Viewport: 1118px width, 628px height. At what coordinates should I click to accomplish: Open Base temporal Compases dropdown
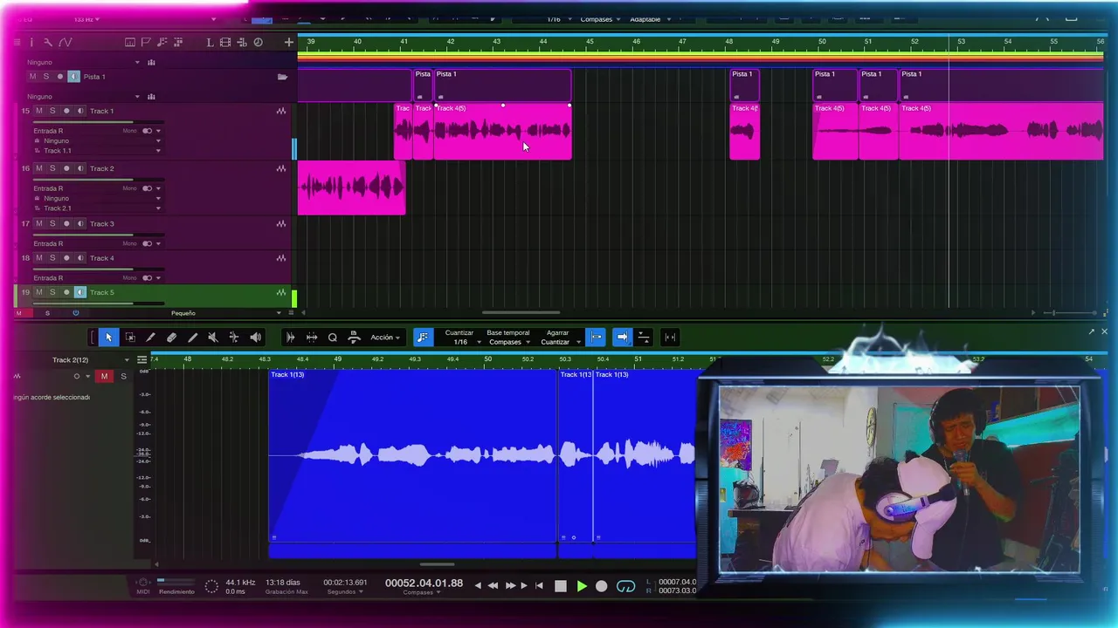click(x=508, y=338)
